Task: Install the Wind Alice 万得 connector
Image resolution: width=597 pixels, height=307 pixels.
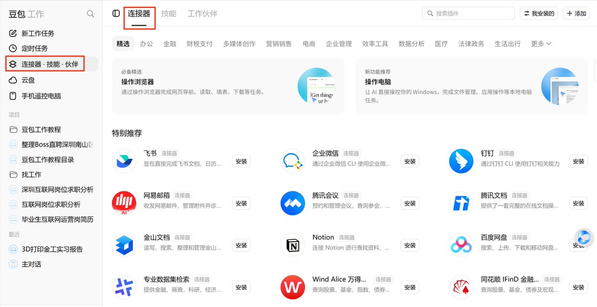Action: pos(410,287)
